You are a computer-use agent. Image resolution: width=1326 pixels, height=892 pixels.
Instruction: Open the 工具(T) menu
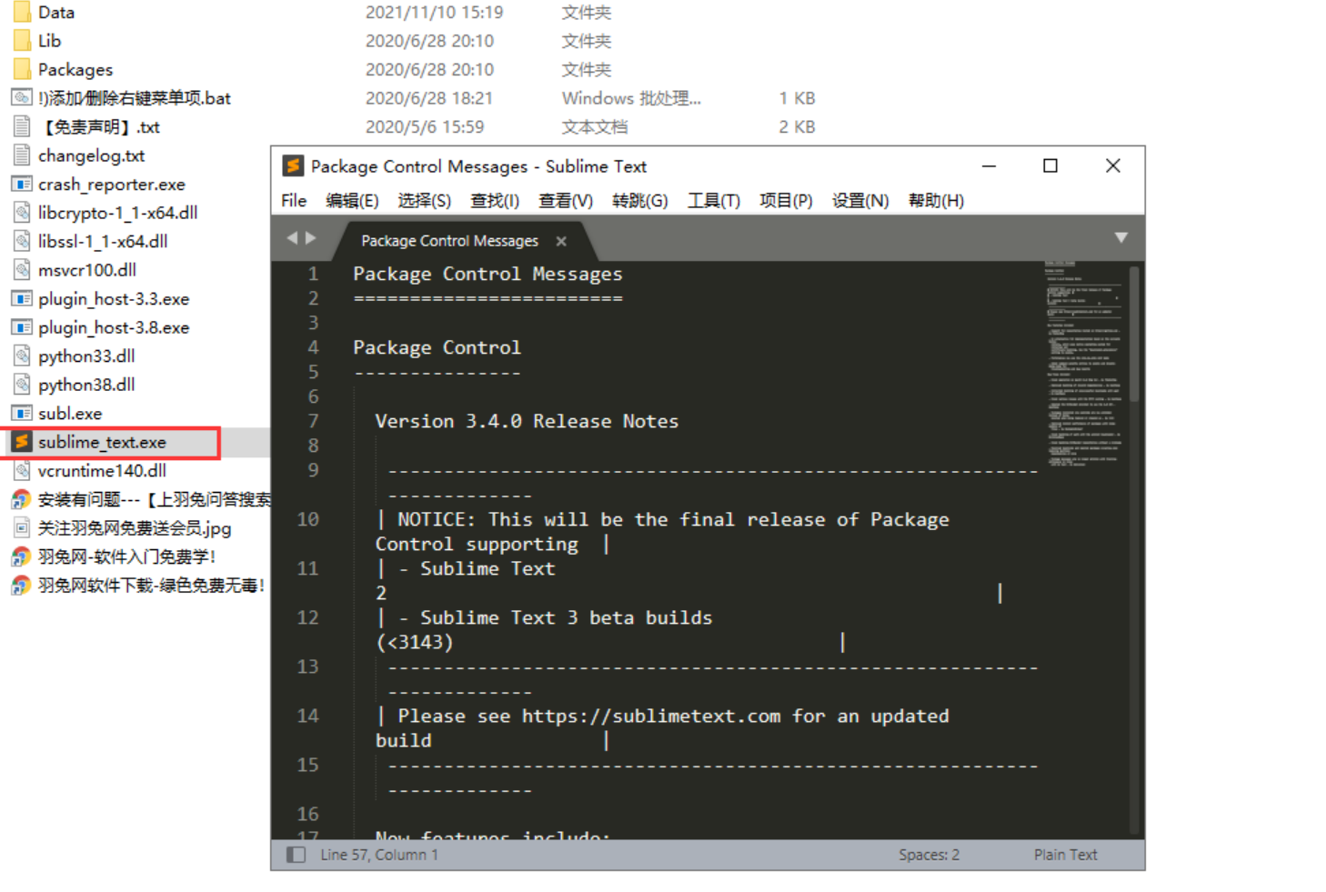[713, 201]
